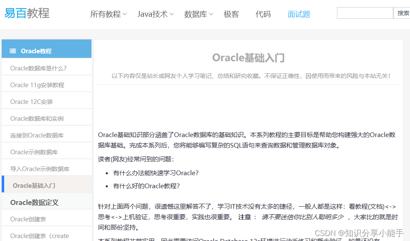The image size is (410, 241).
Task: Open Oracle创建表 sidebar link
Action: tap(28, 219)
